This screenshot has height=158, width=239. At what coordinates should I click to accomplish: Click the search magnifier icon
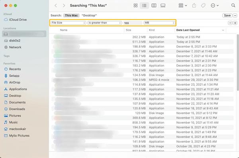click(233, 6)
